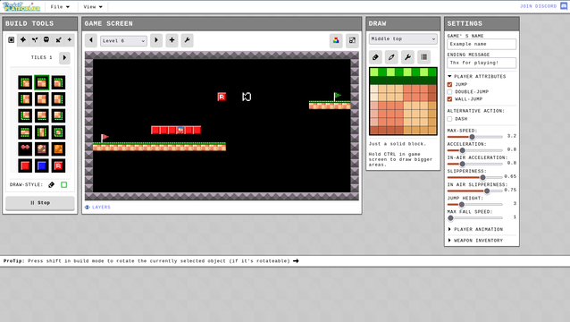Select the top-left corner grass tile
Viewport: 570px width, 322px height.
[25, 82]
